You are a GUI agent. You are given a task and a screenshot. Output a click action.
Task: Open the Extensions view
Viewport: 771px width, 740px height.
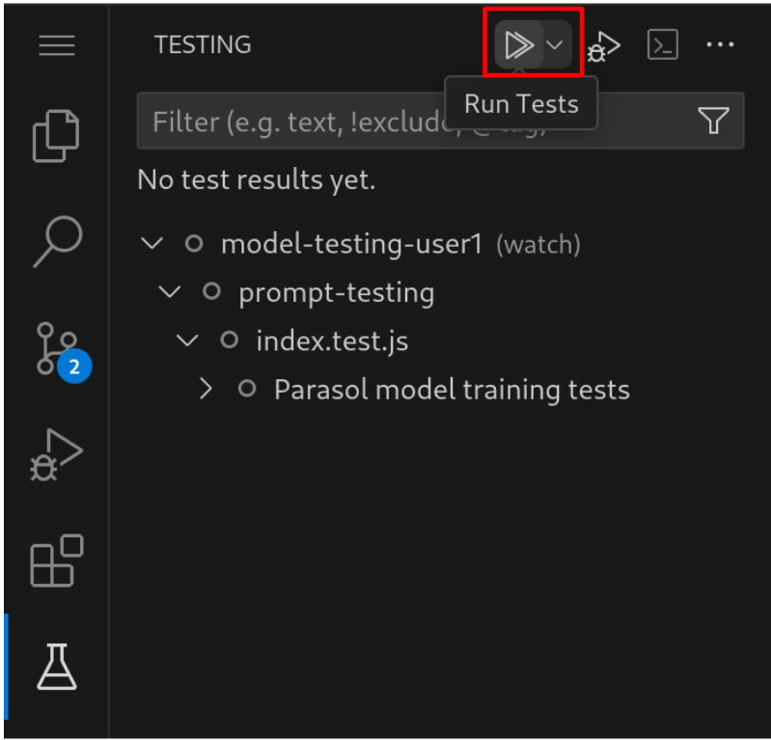[57, 561]
